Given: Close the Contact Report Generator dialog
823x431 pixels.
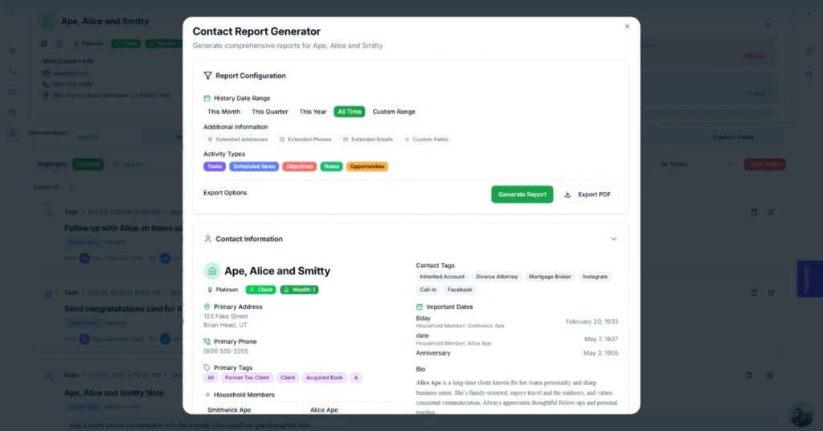Looking at the screenshot, I should [x=627, y=27].
